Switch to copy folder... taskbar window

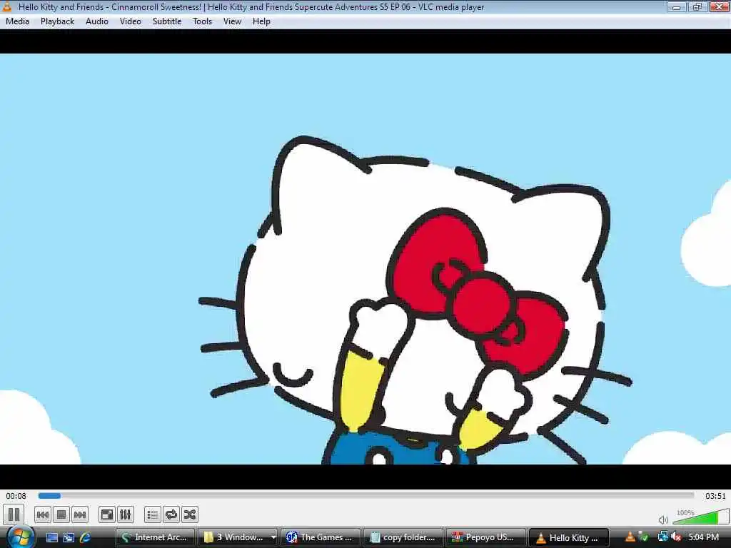(403, 537)
